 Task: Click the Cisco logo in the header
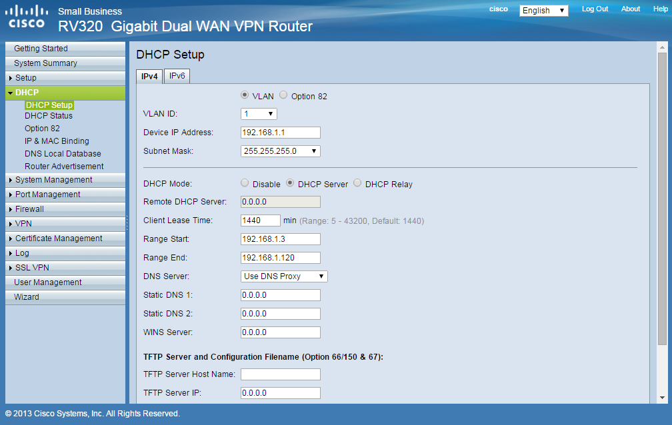[26, 15]
